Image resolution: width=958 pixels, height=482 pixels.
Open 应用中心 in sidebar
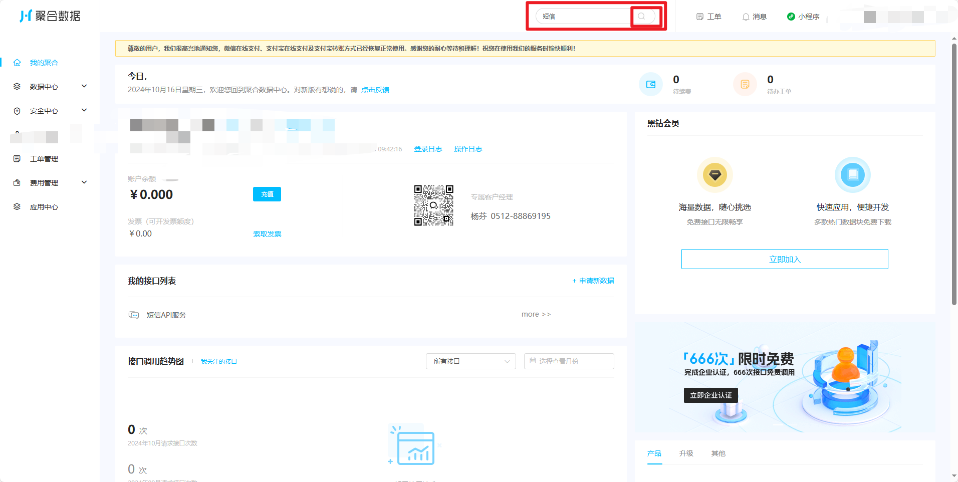point(44,207)
